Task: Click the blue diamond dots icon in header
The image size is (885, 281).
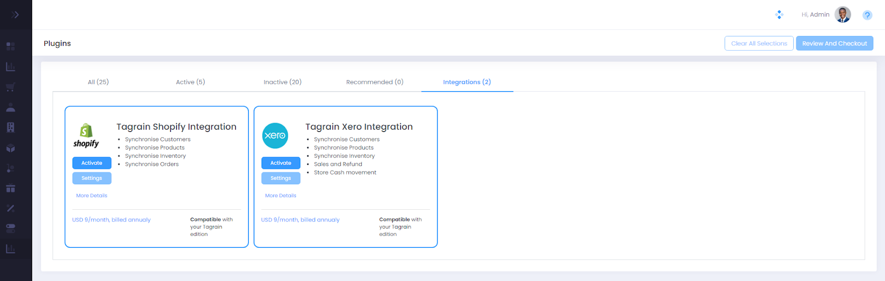Action: pyautogui.click(x=779, y=15)
